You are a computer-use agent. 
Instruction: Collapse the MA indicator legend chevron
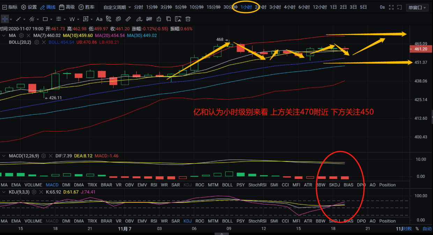(x=4, y=36)
